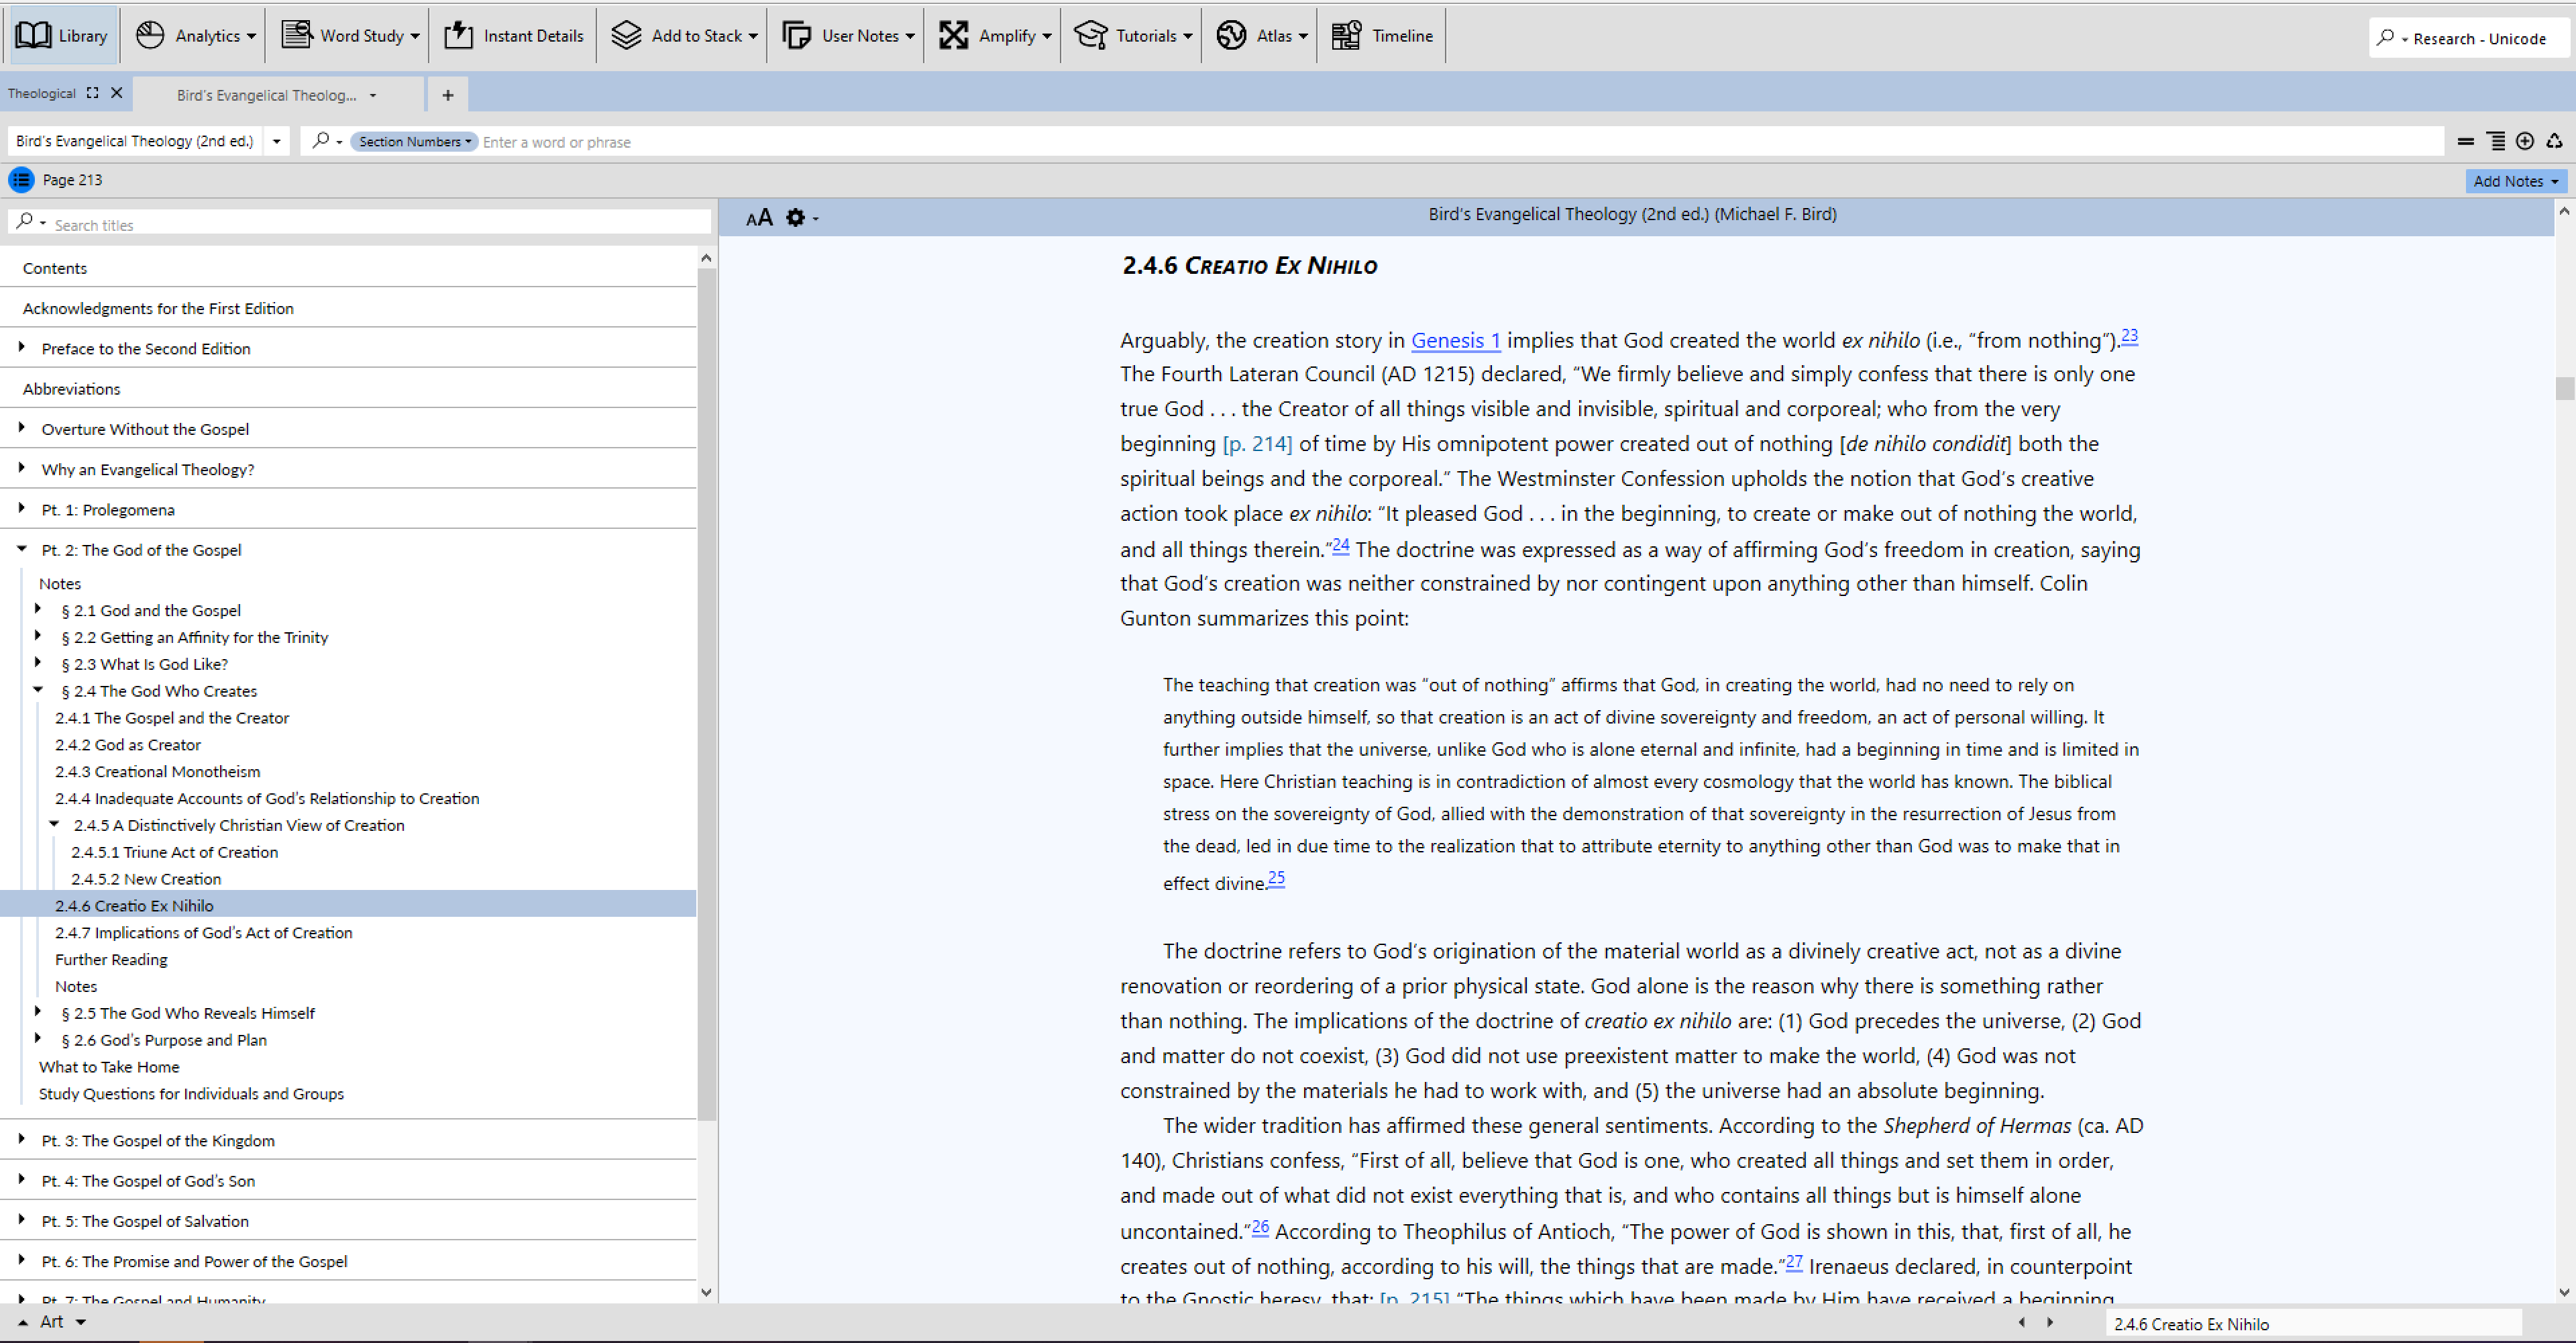Open the Timeline icon
This screenshot has height=1343, width=2576.
(x=1346, y=35)
